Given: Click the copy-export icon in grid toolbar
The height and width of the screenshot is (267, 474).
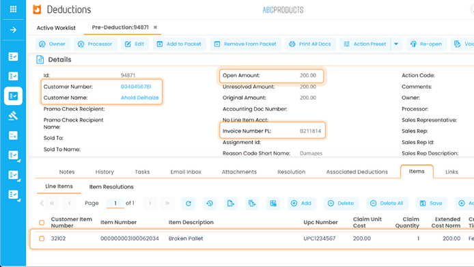Looking at the screenshot, I should pos(252,203).
